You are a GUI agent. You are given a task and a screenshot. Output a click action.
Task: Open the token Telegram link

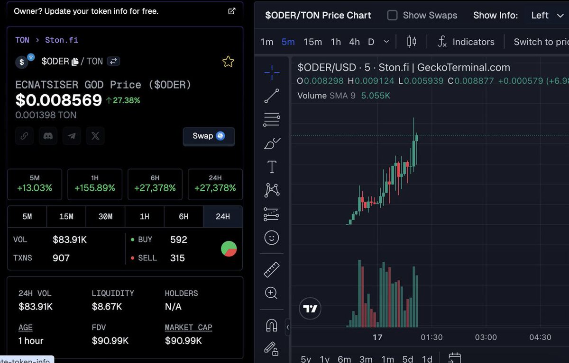(x=72, y=136)
